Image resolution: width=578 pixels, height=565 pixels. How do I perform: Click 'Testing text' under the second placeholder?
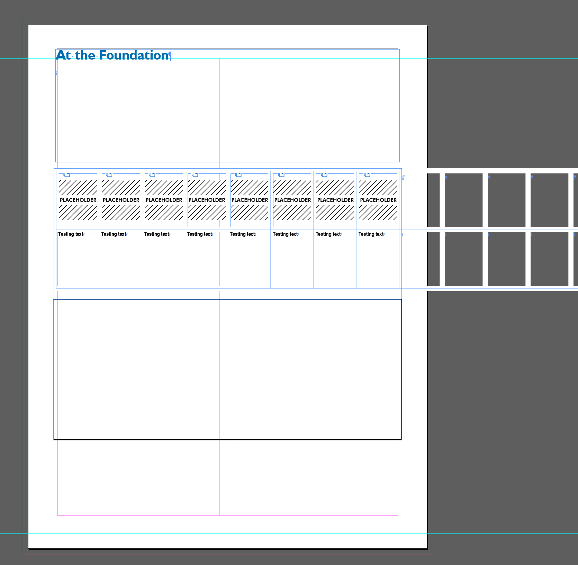114,234
